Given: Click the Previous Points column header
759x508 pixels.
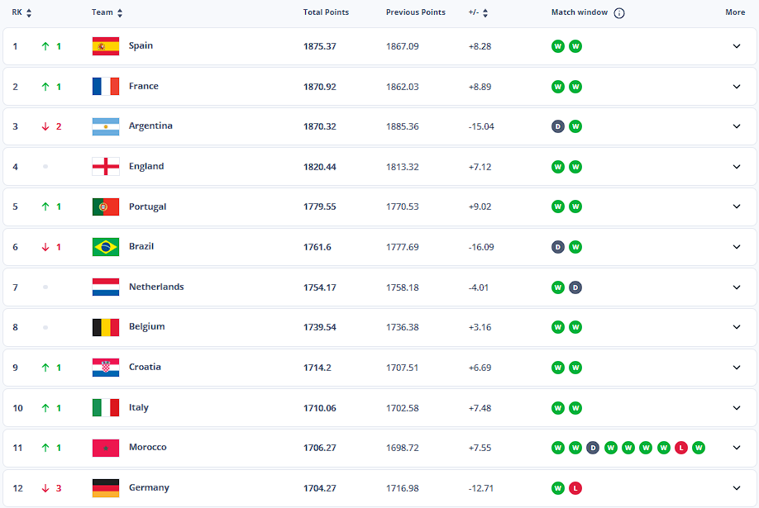Looking at the screenshot, I should 415,12.
